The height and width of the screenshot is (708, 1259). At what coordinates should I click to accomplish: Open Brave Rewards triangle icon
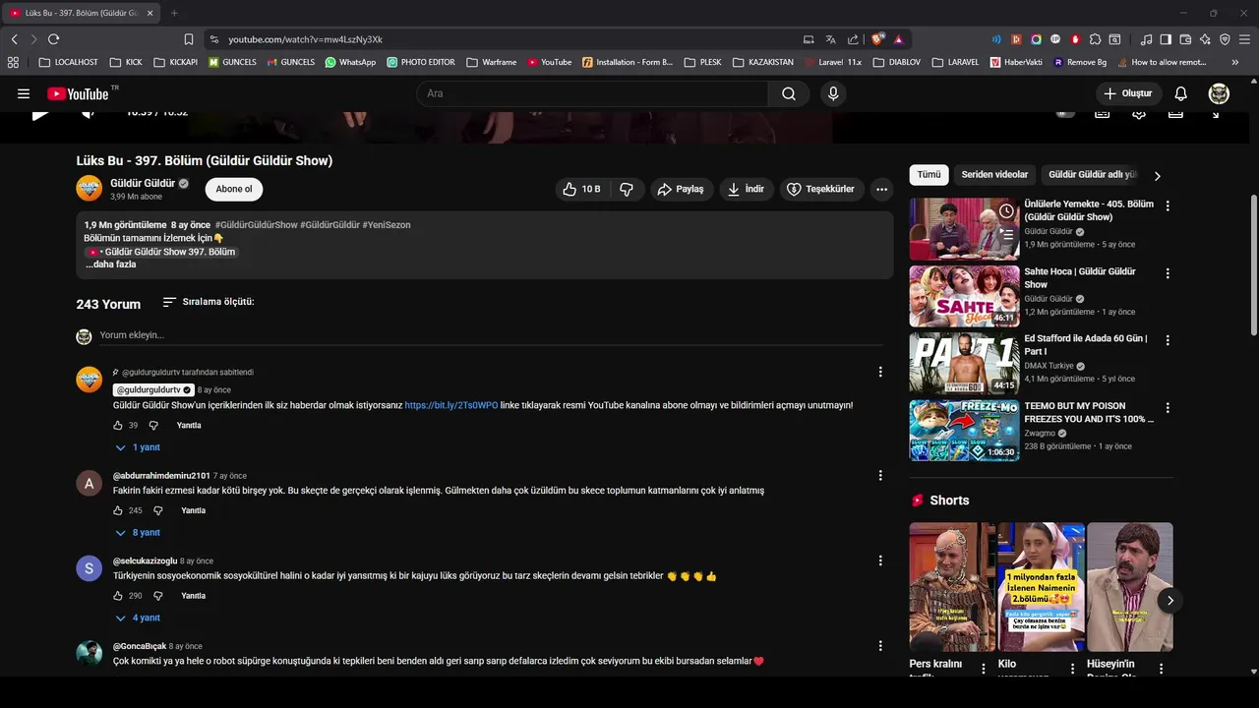pyautogui.click(x=898, y=39)
